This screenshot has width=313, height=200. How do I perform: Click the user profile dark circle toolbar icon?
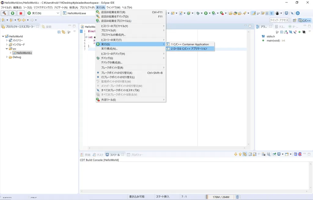point(277,13)
